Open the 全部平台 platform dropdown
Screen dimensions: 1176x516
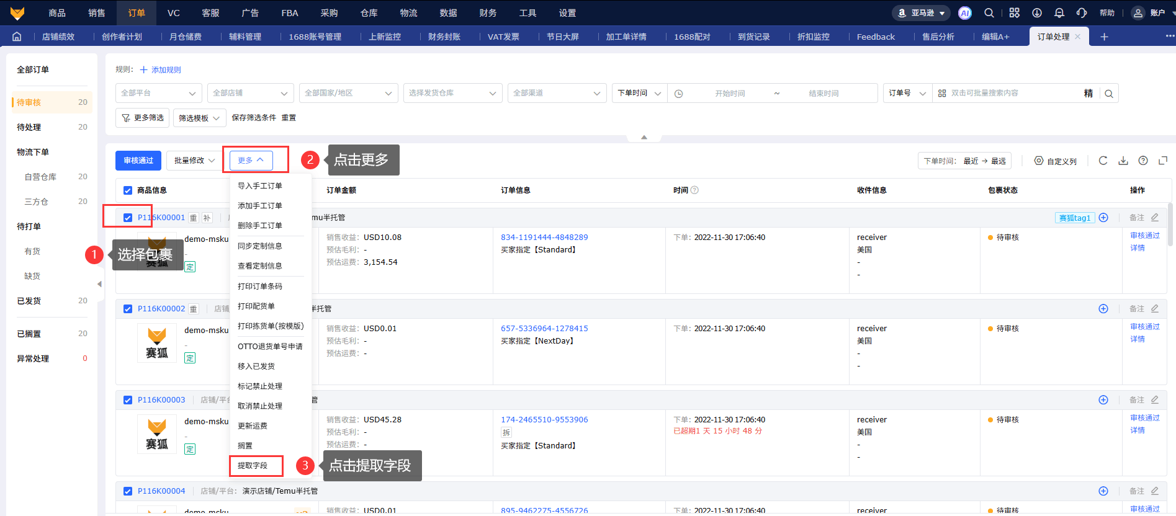(159, 94)
